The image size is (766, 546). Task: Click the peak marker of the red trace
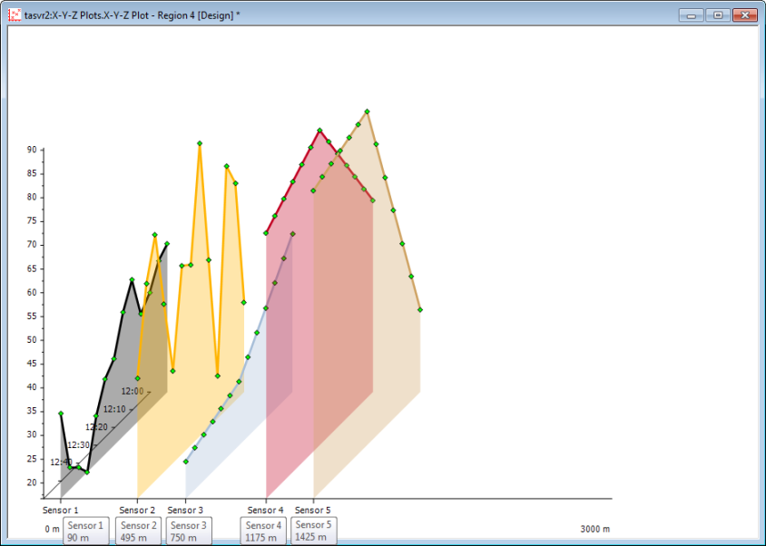point(319,131)
